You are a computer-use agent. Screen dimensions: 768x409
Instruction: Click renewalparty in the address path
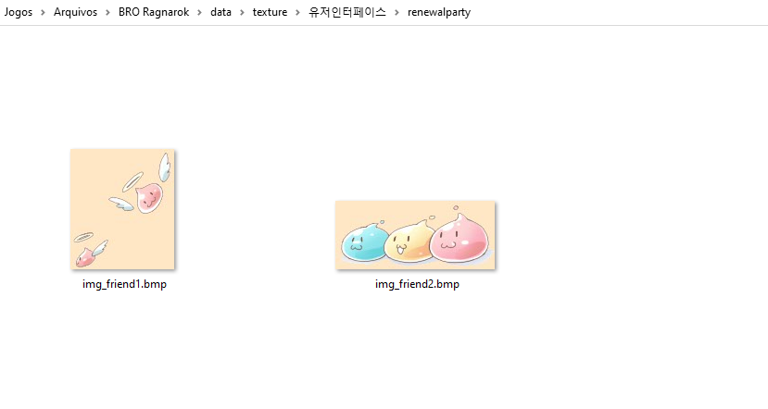tap(439, 12)
